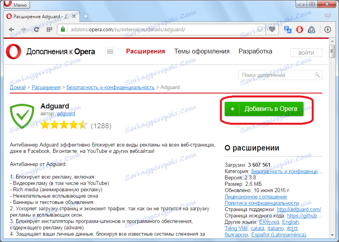Open the adguard author link
This screenshot has width=339, height=242.
coord(66,113)
